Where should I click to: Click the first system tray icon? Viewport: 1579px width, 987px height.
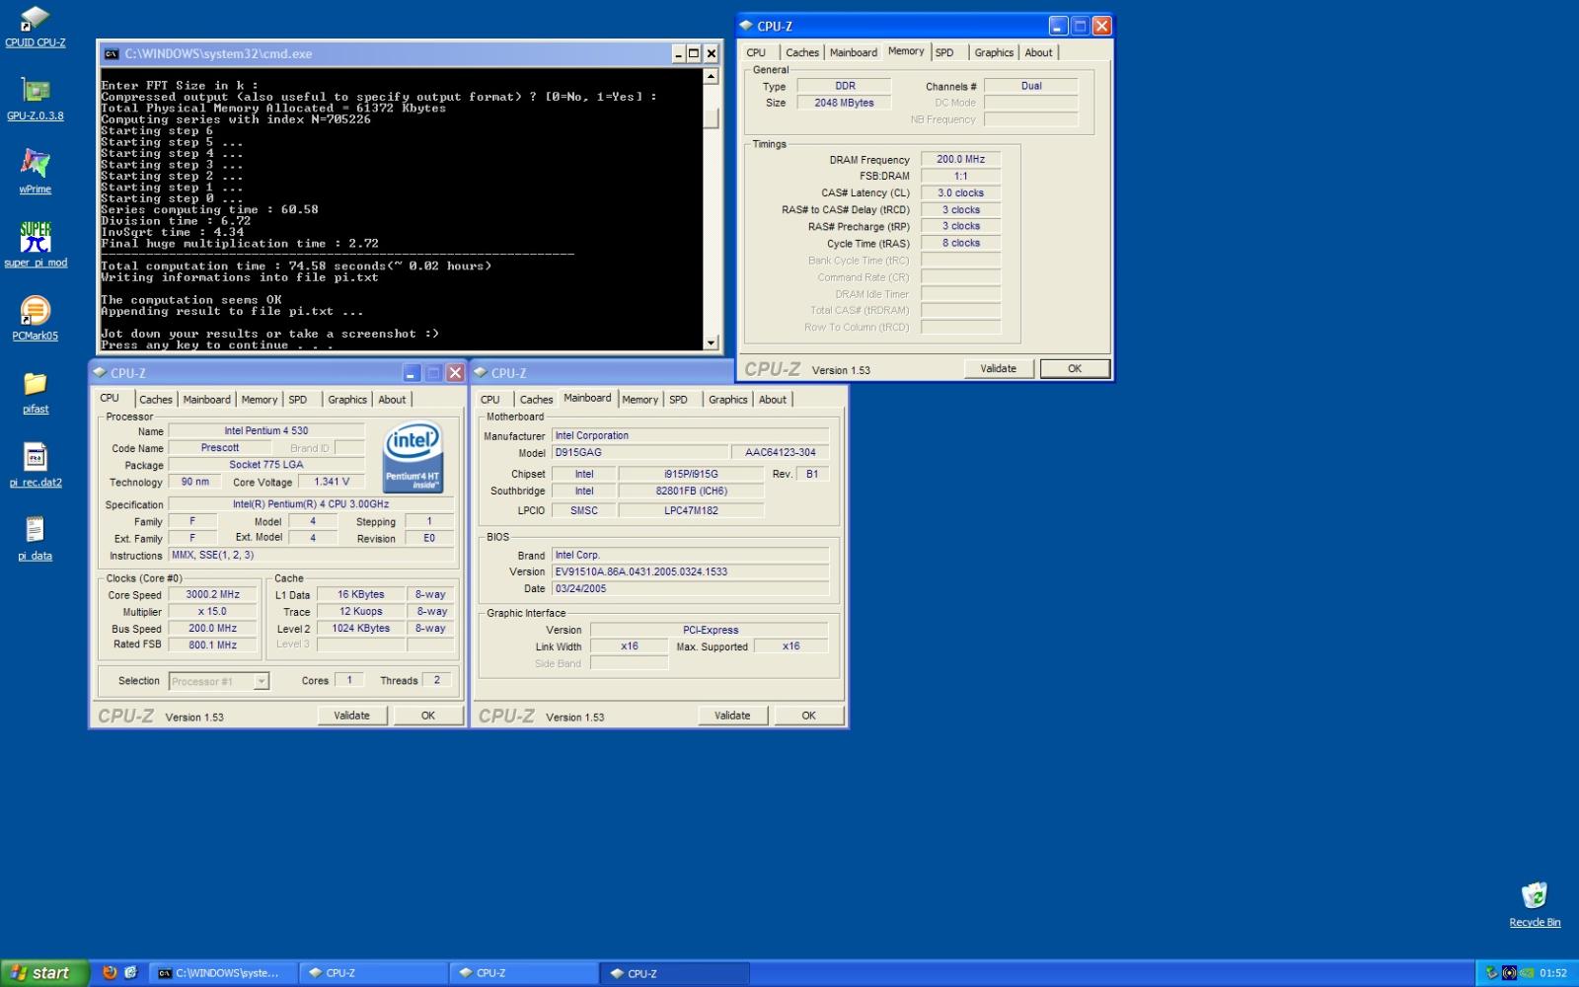coord(1492,973)
